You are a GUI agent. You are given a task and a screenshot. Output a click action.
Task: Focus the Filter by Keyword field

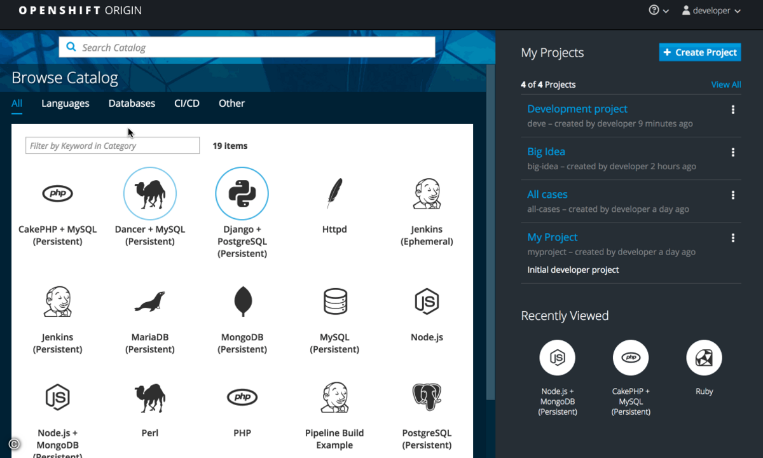click(x=113, y=146)
